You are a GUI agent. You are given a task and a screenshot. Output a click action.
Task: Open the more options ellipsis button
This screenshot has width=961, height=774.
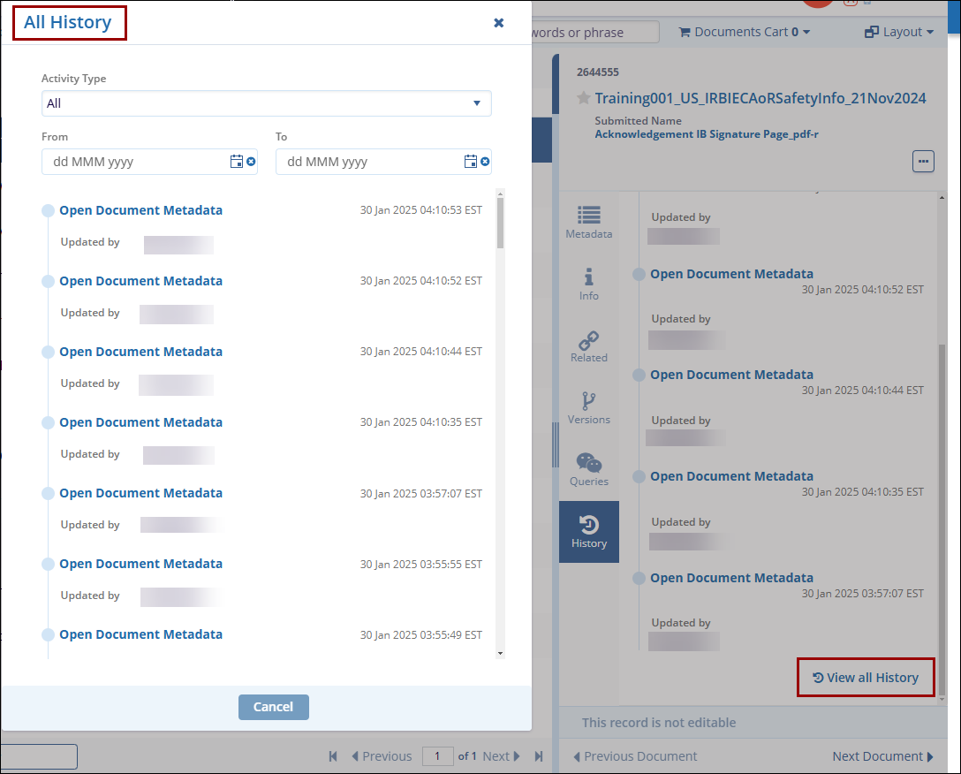pyautogui.click(x=923, y=162)
